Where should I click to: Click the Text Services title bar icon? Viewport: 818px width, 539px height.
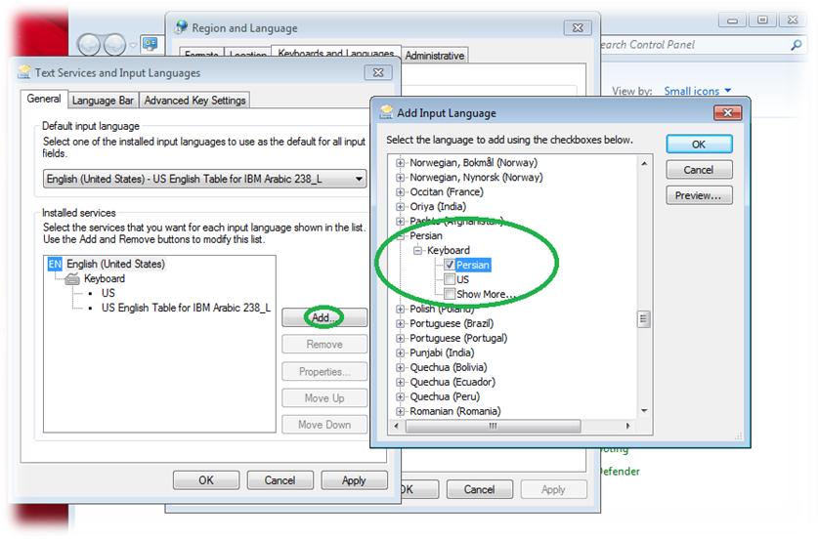click(x=24, y=72)
